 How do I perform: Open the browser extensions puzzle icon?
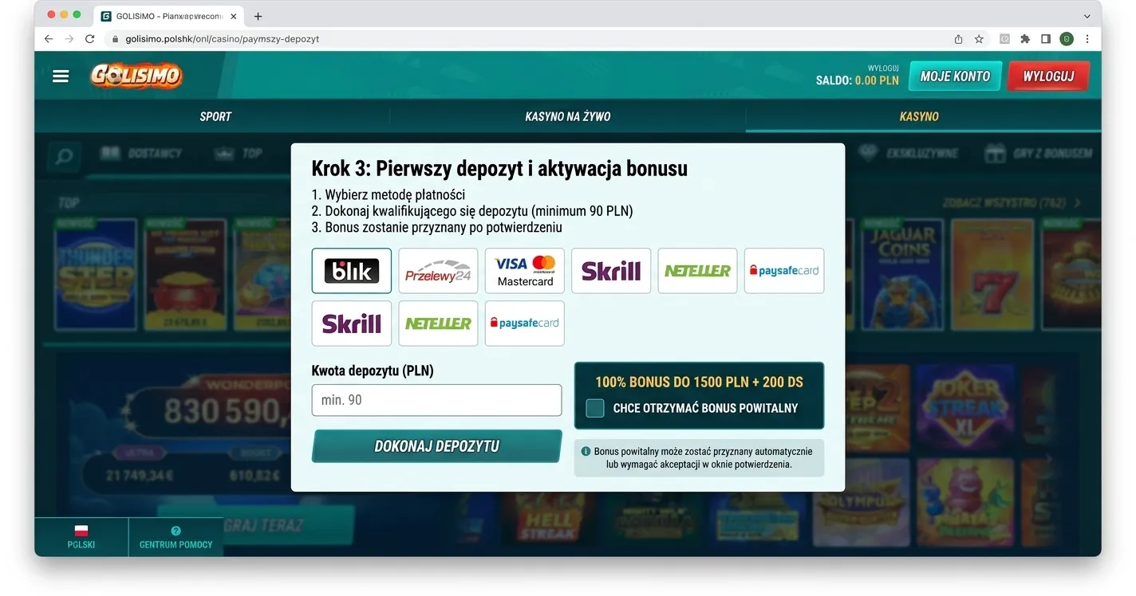pyautogui.click(x=1025, y=38)
